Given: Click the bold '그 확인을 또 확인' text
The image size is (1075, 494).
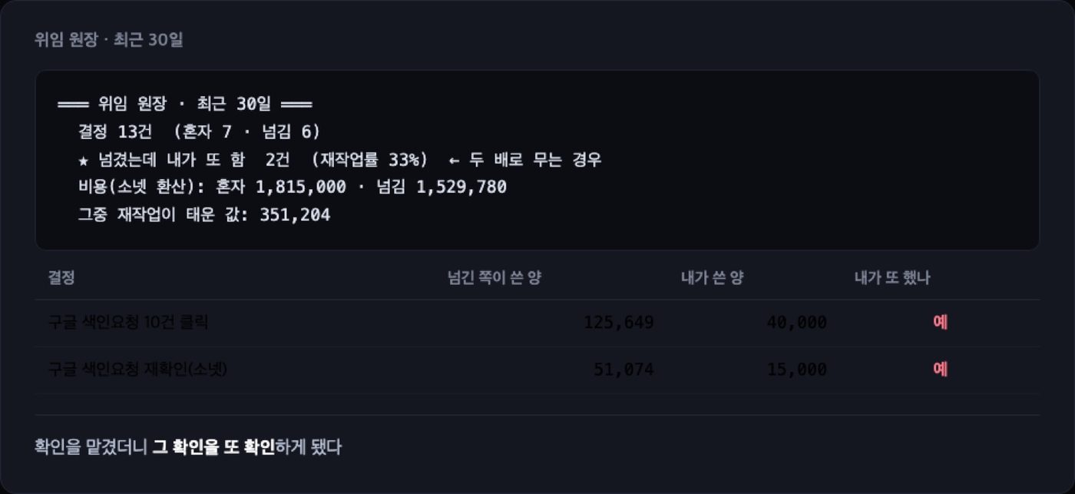Looking at the screenshot, I should pyautogui.click(x=213, y=446).
